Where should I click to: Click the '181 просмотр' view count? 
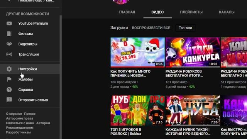pyautogui.click(x=176, y=82)
